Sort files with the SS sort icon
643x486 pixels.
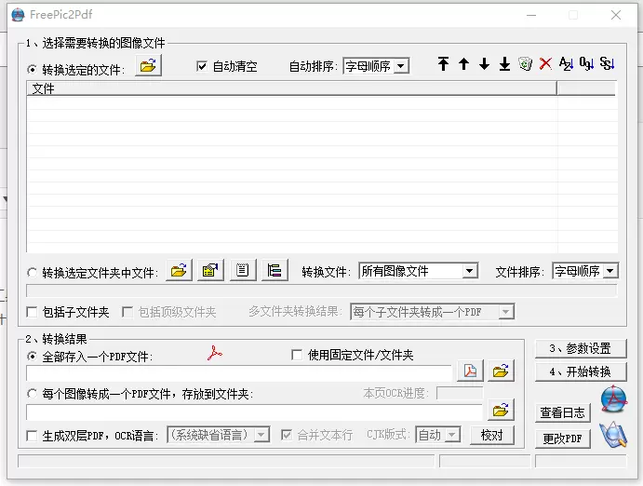[x=607, y=64]
